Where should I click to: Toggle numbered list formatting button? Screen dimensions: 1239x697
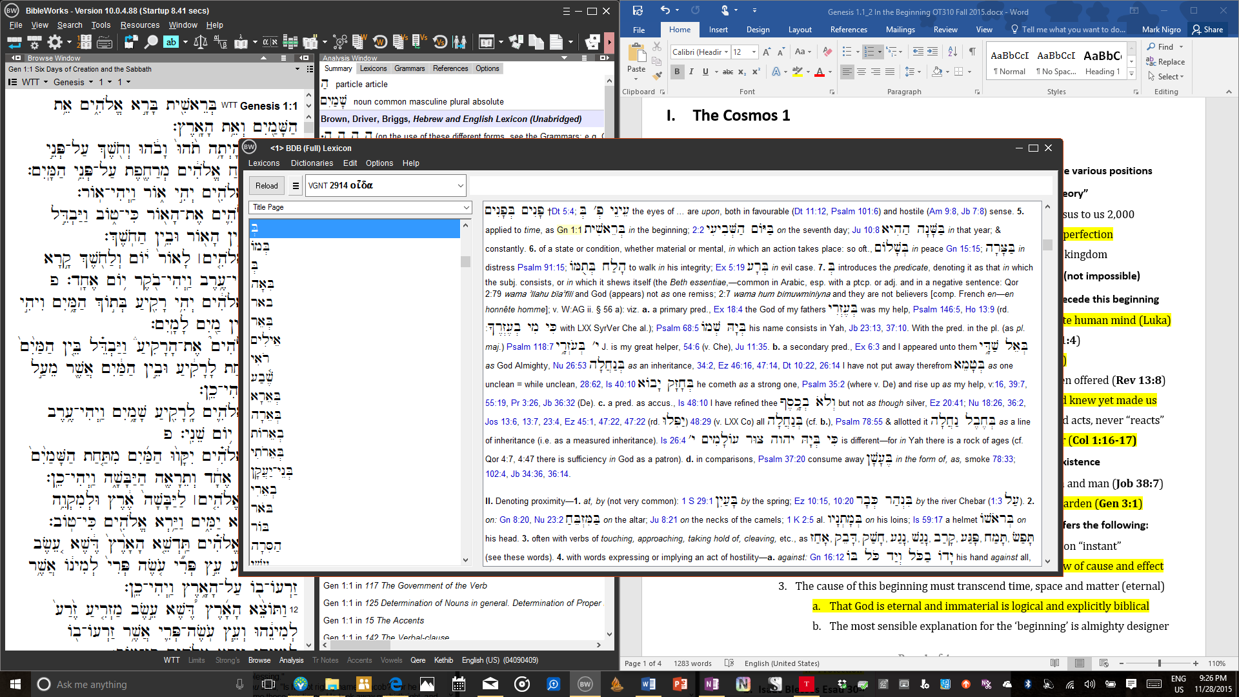click(x=869, y=52)
